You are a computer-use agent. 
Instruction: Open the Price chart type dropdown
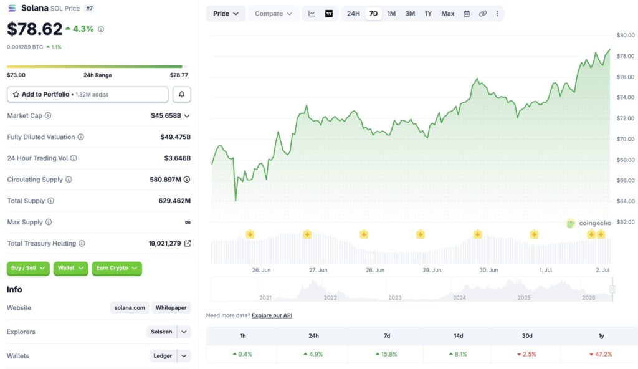pyautogui.click(x=226, y=14)
